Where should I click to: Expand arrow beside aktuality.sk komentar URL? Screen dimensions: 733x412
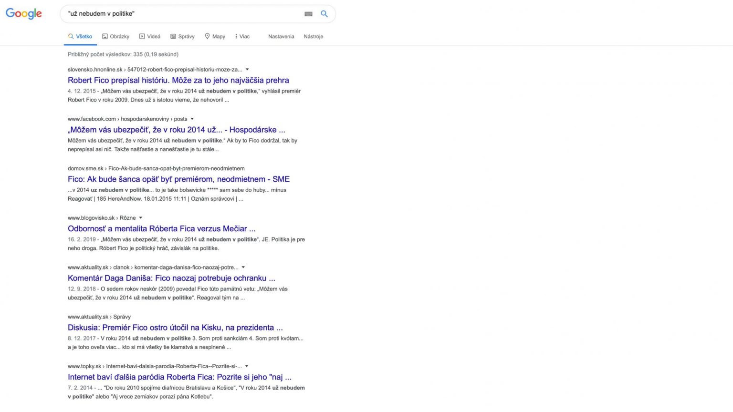point(243,268)
